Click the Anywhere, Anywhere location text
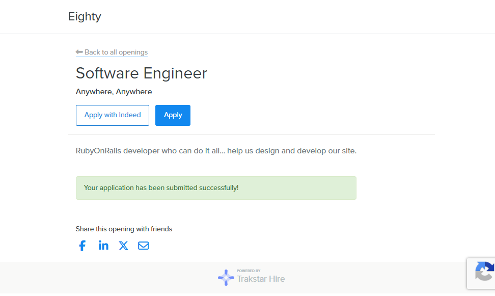 coord(114,92)
